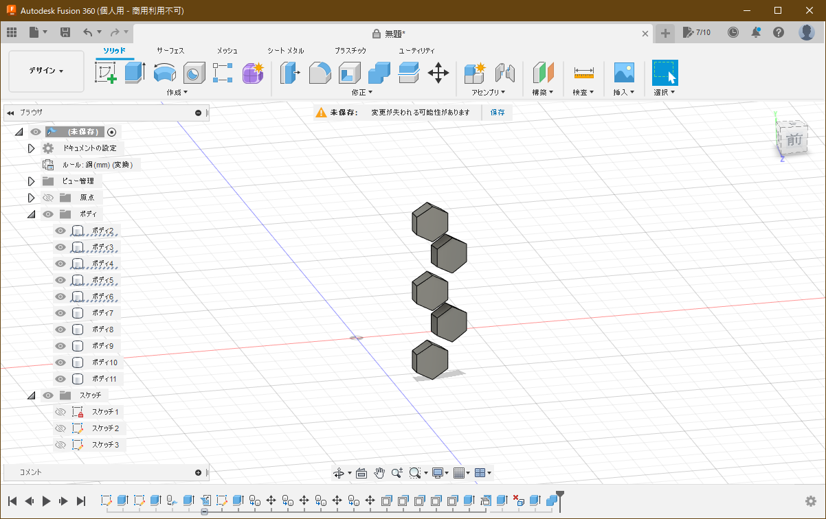Jump to the timeline beginning
Viewport: 826px width, 519px height.
pyautogui.click(x=12, y=501)
